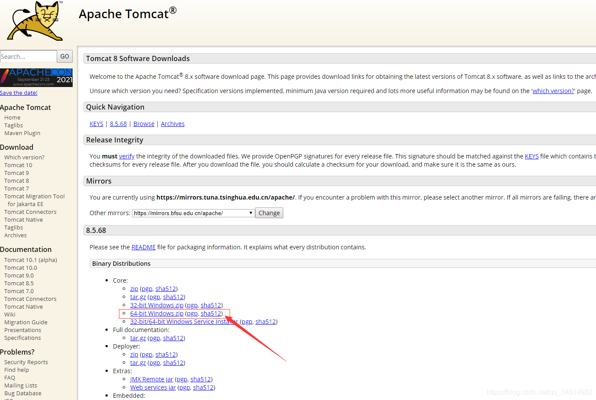Open Tomcat 9 download page

pos(16,173)
